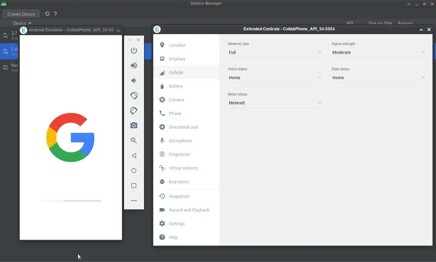Switch to the Displays section
The height and width of the screenshot is (262, 436).
(186, 59)
